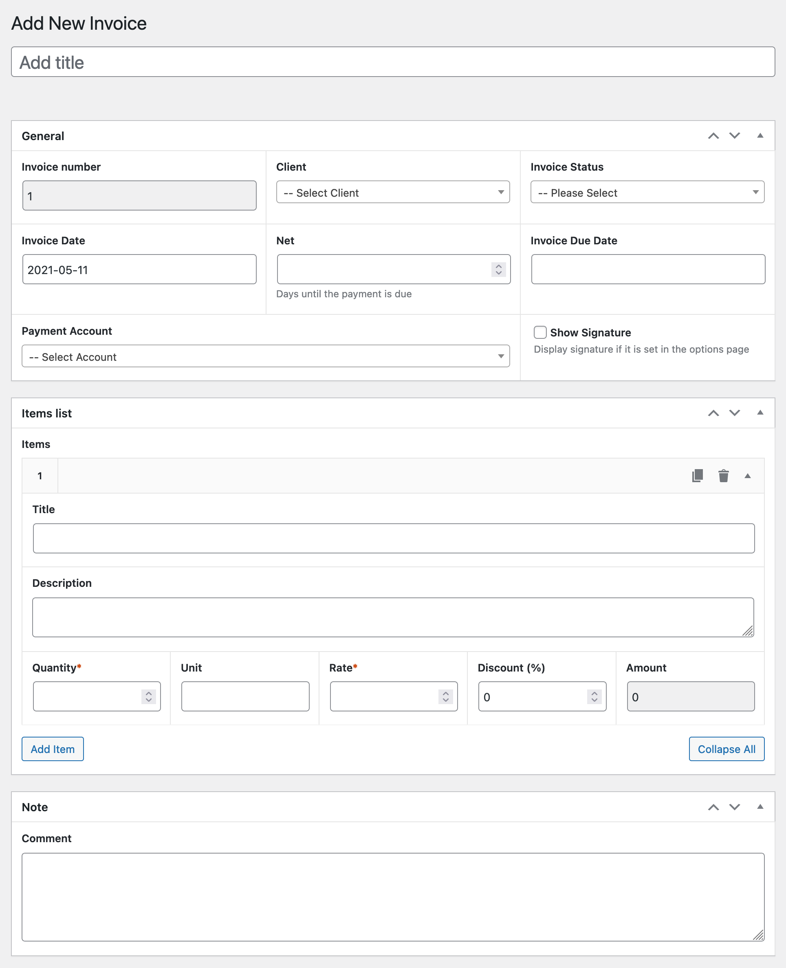Click the Add Item button
The image size is (786, 968).
[x=53, y=749]
